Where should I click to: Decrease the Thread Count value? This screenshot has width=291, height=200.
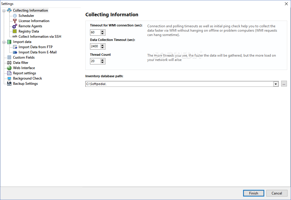click(x=103, y=62)
